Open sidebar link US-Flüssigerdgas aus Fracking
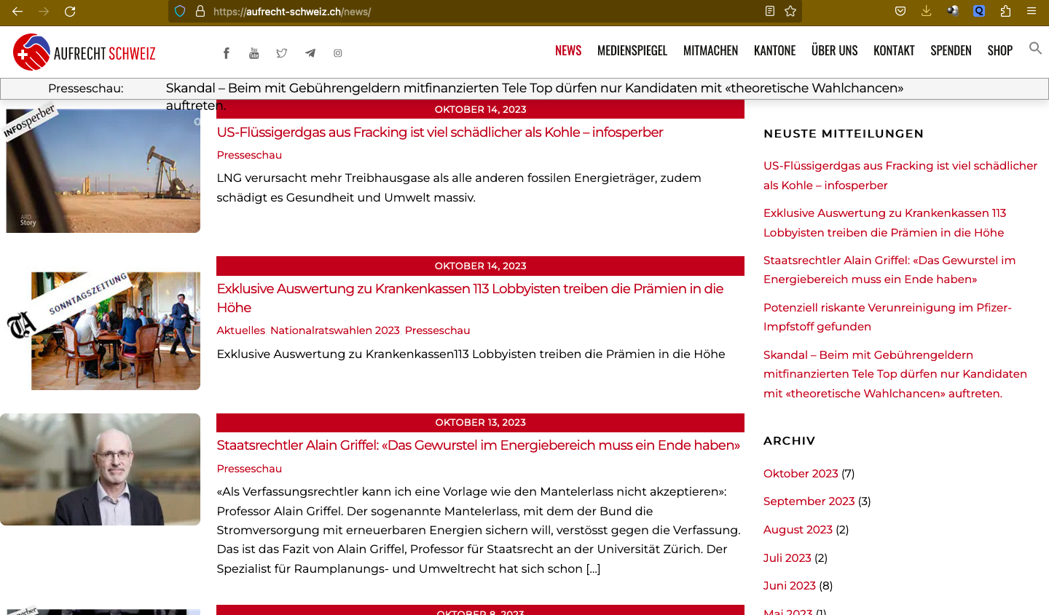The image size is (1049, 615). click(900, 175)
